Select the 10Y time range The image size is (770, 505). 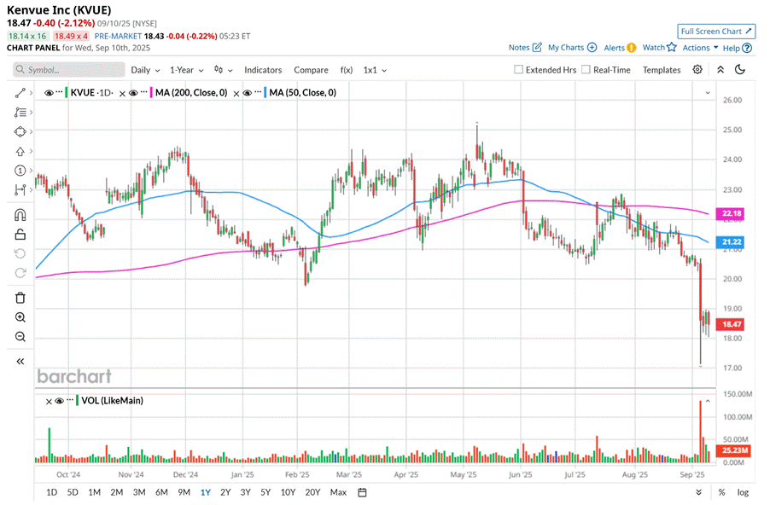pyautogui.click(x=288, y=492)
